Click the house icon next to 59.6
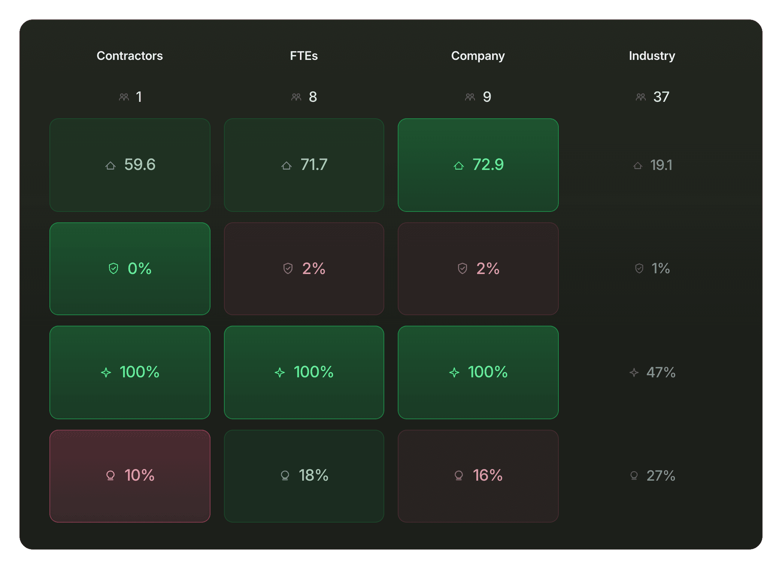 tap(110, 165)
